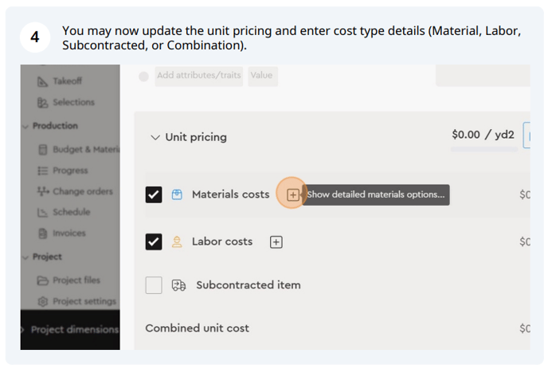Click the Invoices document icon
The height and width of the screenshot is (369, 548).
click(43, 234)
